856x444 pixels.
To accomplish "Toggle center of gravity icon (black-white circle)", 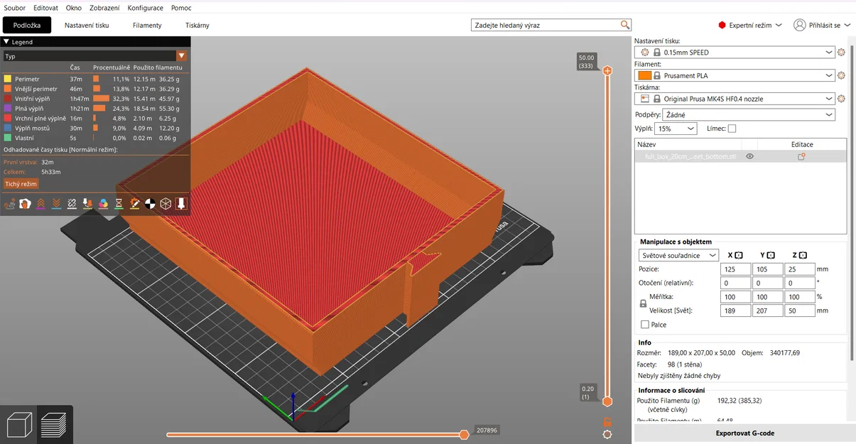I will (x=150, y=204).
